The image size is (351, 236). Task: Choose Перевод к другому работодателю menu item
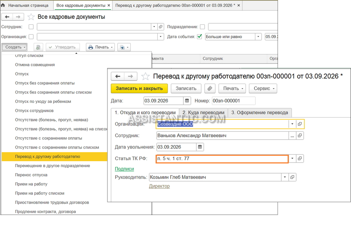[55, 156]
